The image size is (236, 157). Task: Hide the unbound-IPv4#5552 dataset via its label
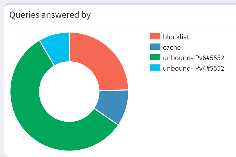(193, 68)
